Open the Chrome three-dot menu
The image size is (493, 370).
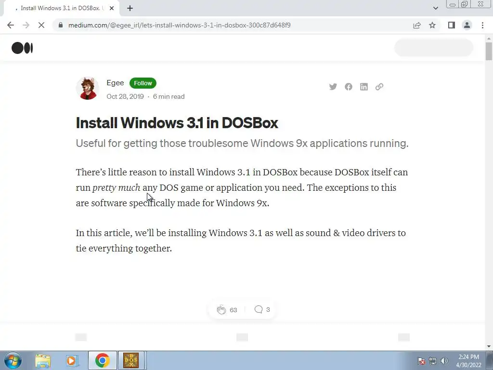(482, 25)
